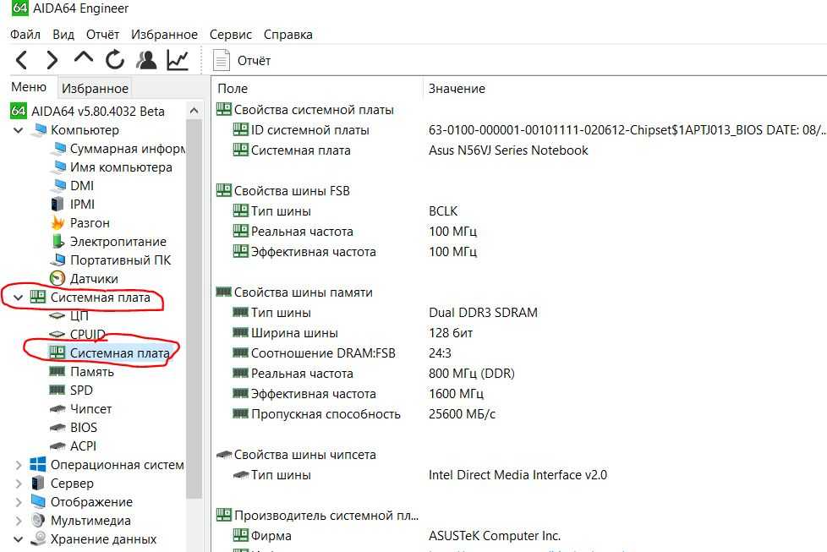Refresh the page with the circular arrow icon
The height and width of the screenshot is (552, 827).
point(114,59)
